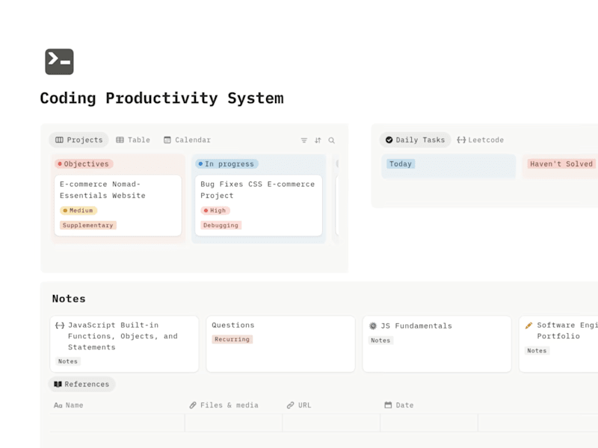
Task: Click the High priority tag
Action: [215, 211]
